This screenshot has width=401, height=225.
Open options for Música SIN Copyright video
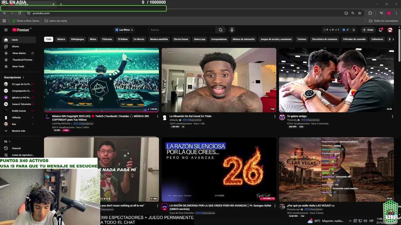(158, 117)
